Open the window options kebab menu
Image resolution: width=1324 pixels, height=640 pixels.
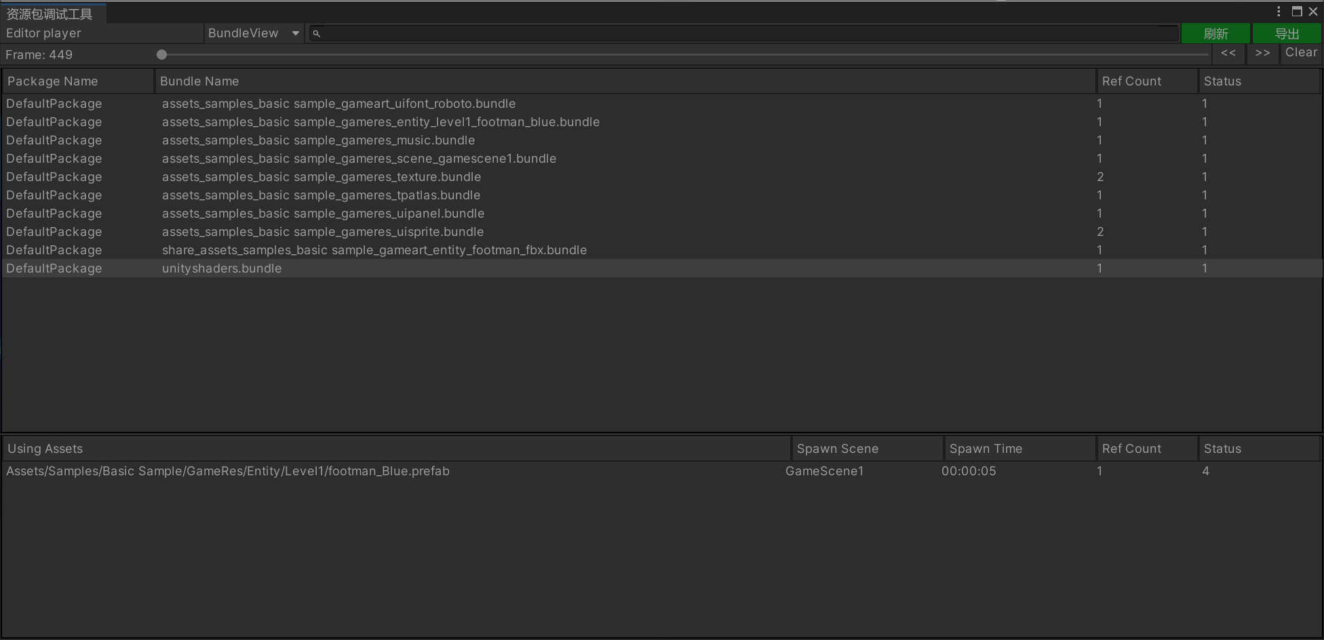(x=1279, y=12)
